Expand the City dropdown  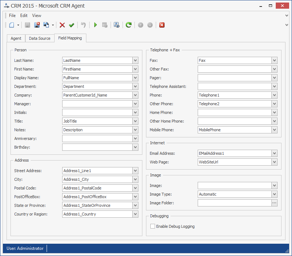[x=136, y=179]
